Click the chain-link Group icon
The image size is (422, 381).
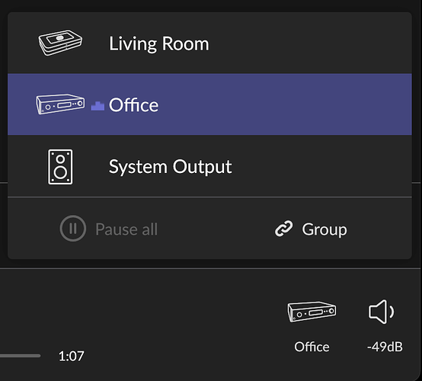coord(283,229)
